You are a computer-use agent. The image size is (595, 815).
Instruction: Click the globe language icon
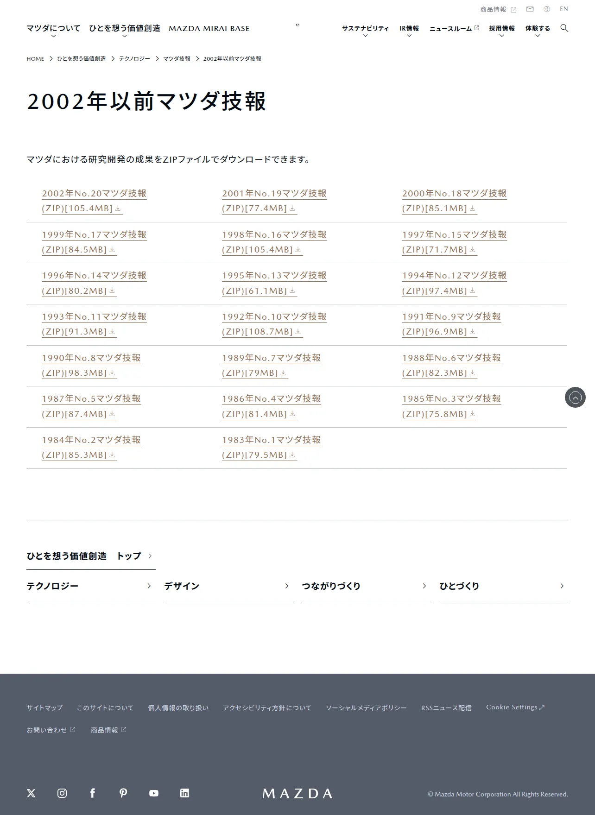click(547, 9)
